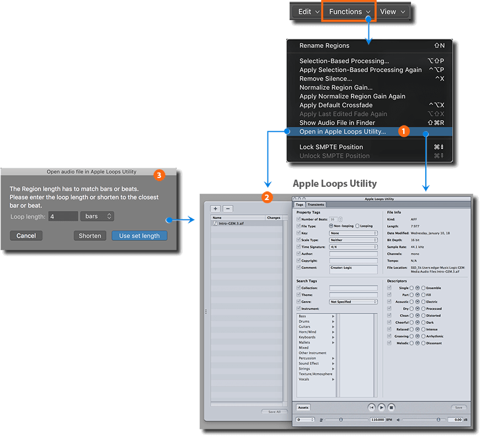Click the Assets button
Image resolution: width=481 pixels, height=437 pixels.
pyautogui.click(x=303, y=408)
